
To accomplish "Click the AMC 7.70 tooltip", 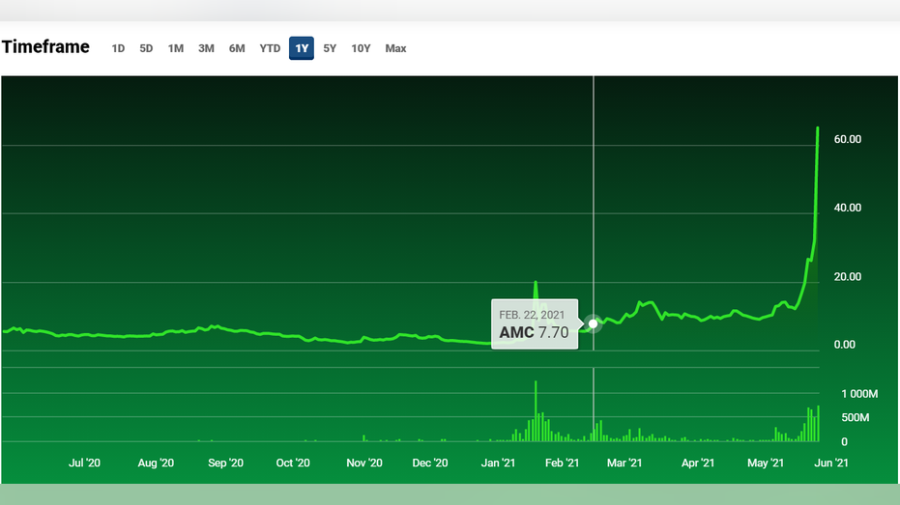I will click(535, 324).
